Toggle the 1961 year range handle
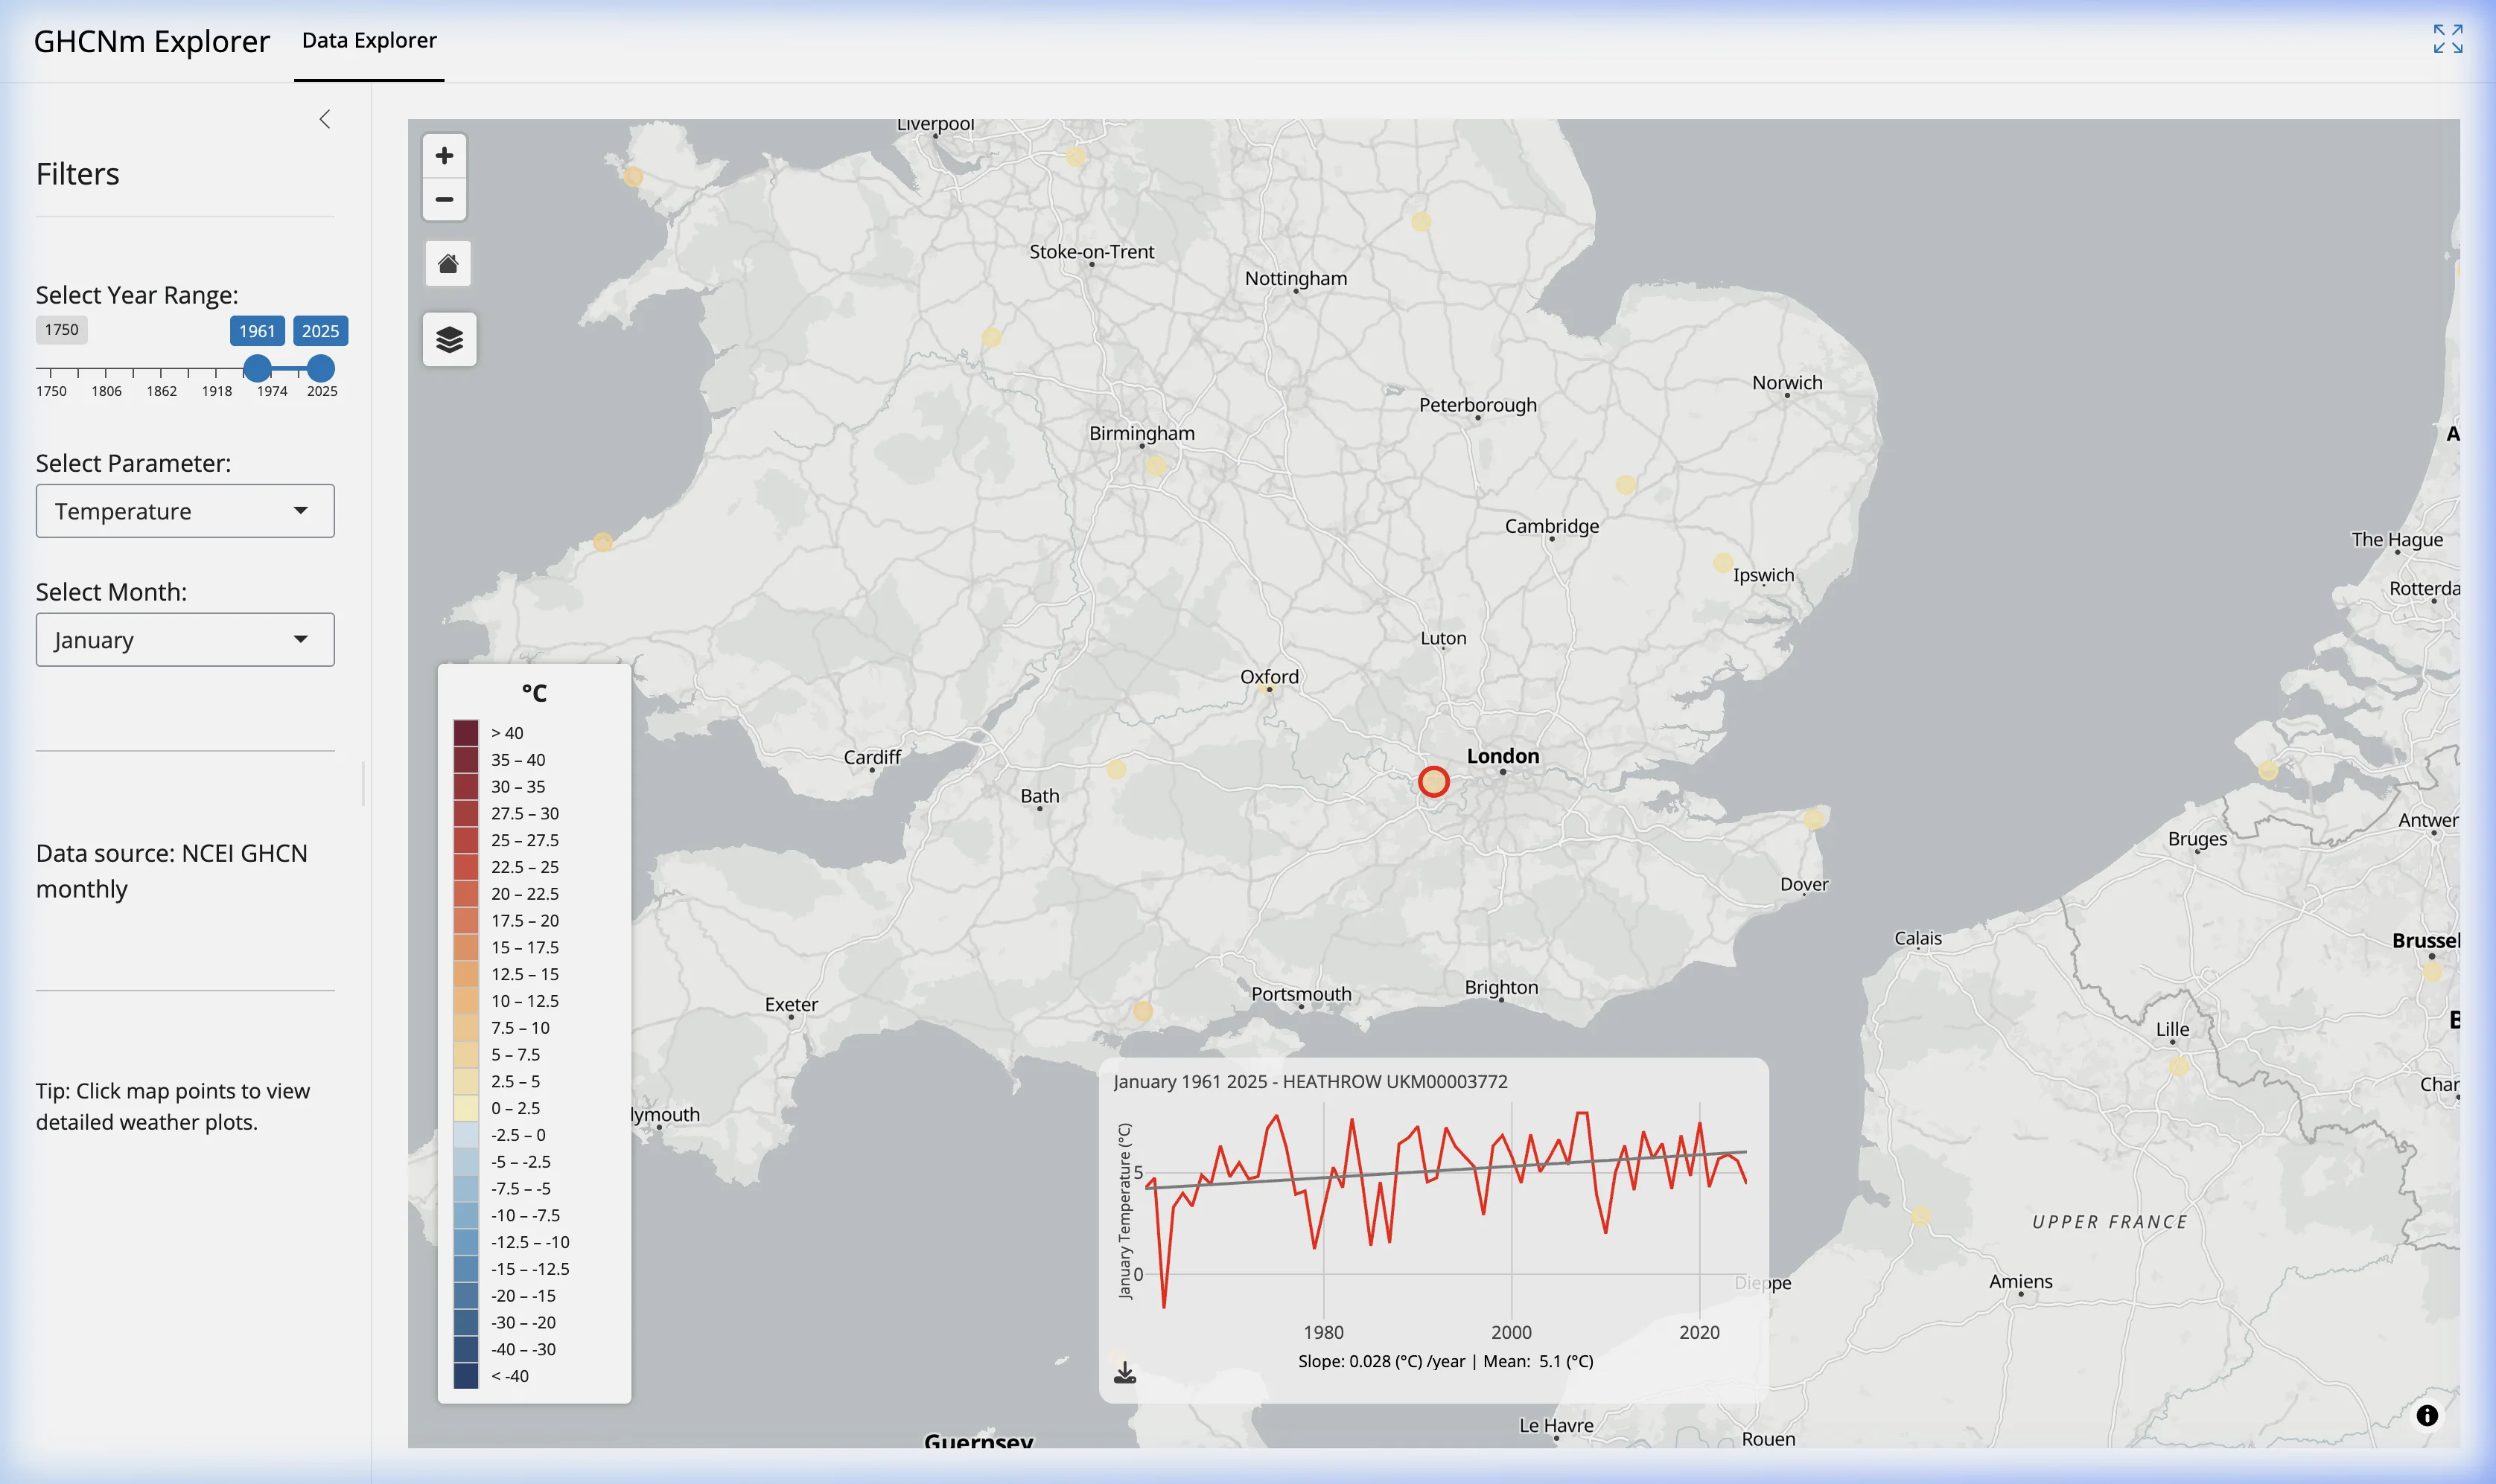Screen dimensions: 2496x1484 258,369
